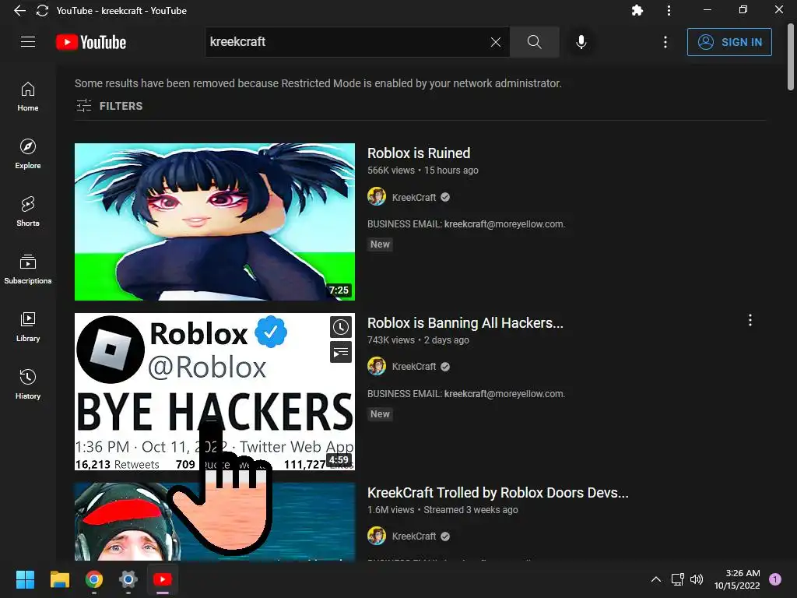Image resolution: width=797 pixels, height=598 pixels.
Task: Open the Roblox is Ruined title
Action: pyautogui.click(x=419, y=153)
